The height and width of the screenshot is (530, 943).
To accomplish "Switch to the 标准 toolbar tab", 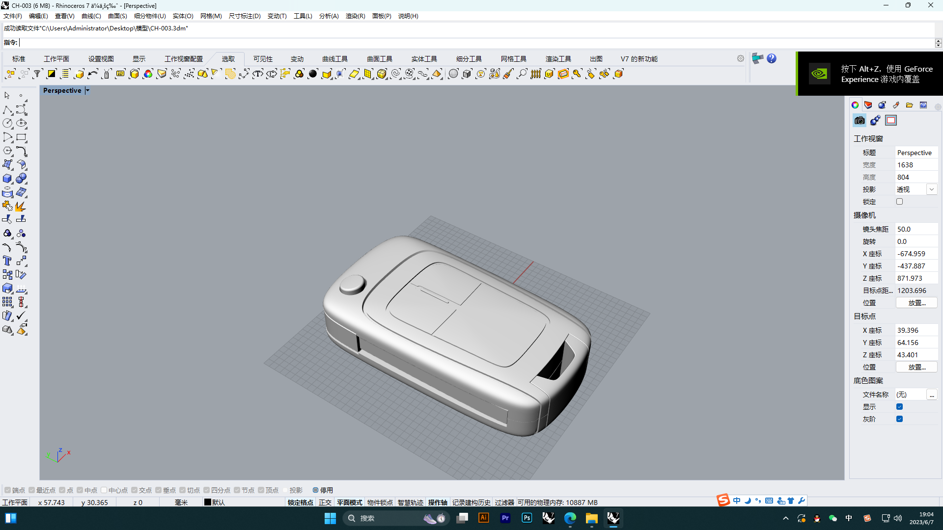I will (19, 59).
